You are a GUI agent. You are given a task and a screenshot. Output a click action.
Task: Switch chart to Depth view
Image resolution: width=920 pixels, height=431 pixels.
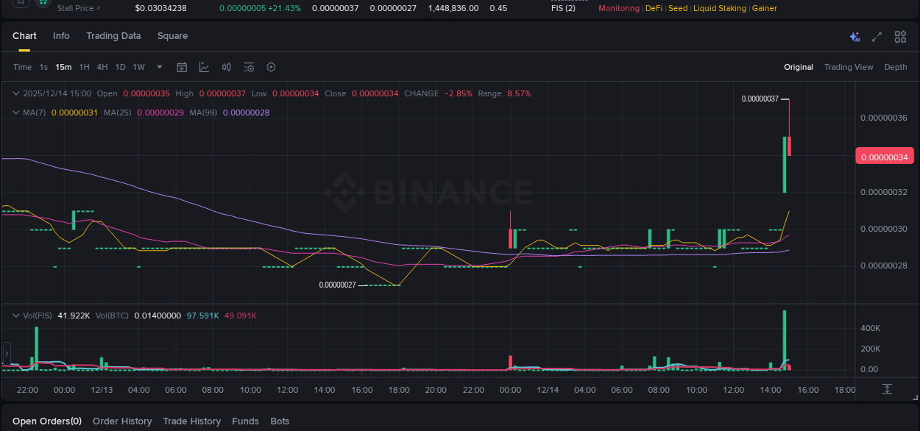pos(895,67)
